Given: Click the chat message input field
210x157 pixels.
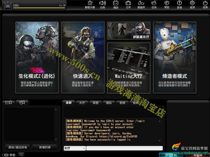Looking at the screenshot, I should 124,148.
